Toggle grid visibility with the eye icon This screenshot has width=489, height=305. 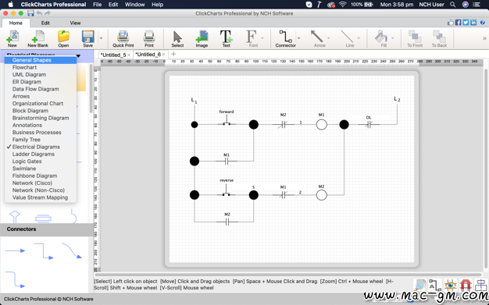click(450, 285)
